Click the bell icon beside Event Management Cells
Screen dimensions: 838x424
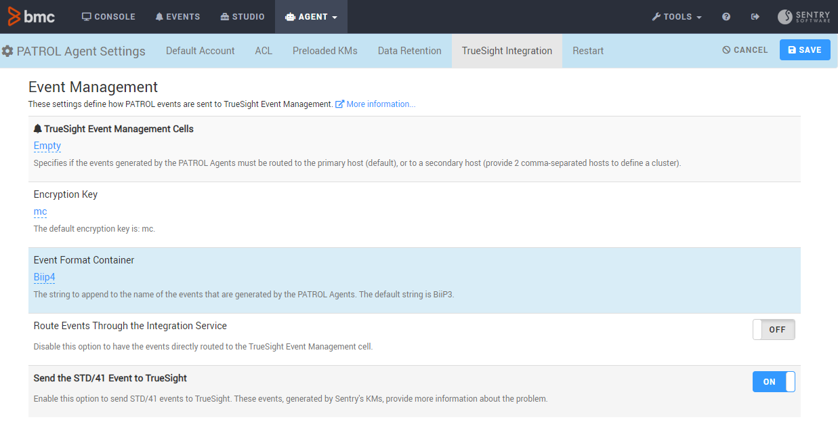click(38, 129)
